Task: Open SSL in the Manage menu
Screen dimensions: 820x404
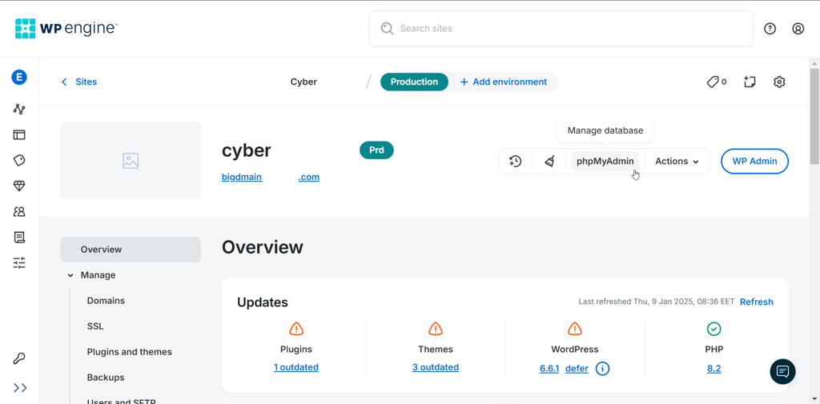Action: tap(95, 326)
